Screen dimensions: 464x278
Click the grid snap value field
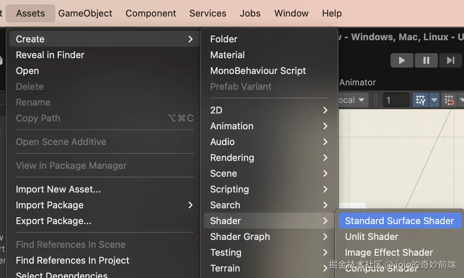click(x=396, y=100)
